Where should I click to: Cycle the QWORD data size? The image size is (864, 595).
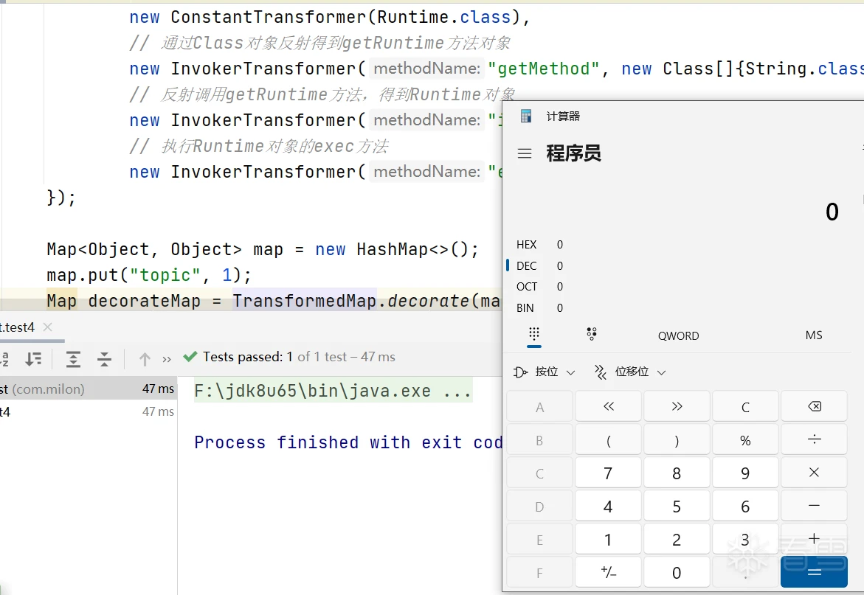(678, 335)
